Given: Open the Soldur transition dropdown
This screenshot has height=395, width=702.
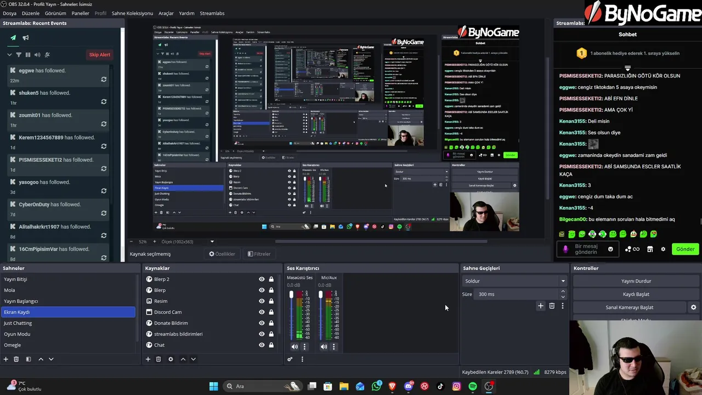Looking at the screenshot, I should point(515,281).
